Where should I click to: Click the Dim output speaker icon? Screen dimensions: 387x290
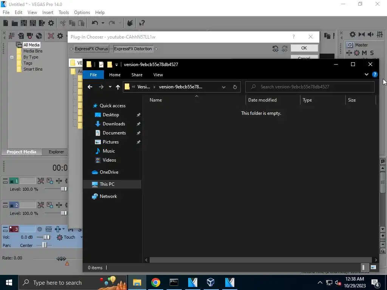370,34
